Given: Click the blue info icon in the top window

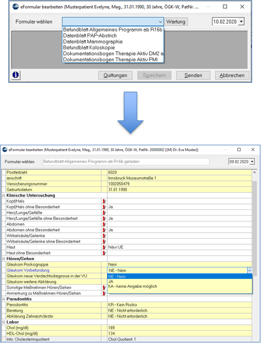Looking at the screenshot, I should [15, 75].
